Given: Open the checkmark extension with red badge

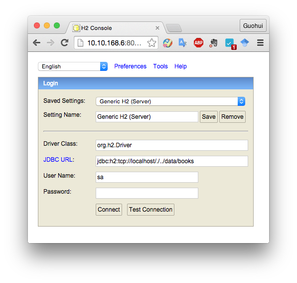Looking at the screenshot, I should pyautogui.click(x=230, y=43).
